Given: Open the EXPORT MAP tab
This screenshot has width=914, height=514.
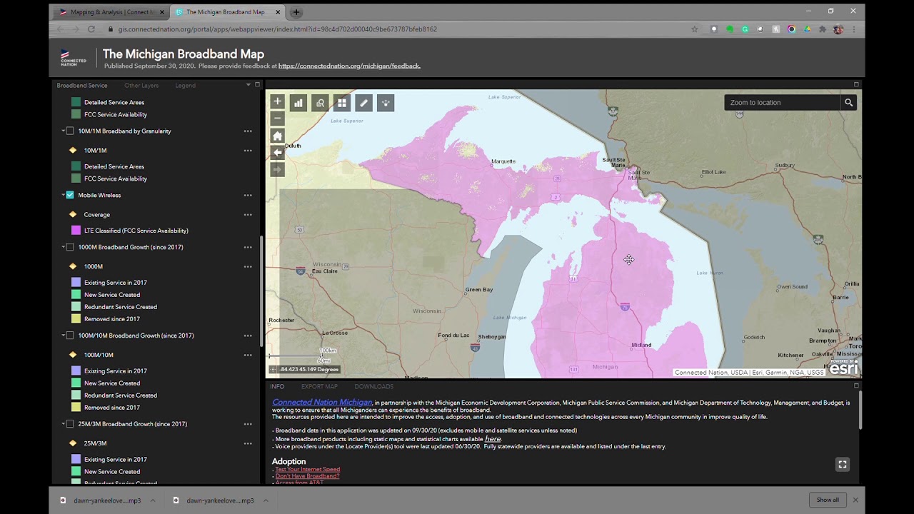Looking at the screenshot, I should 319,386.
